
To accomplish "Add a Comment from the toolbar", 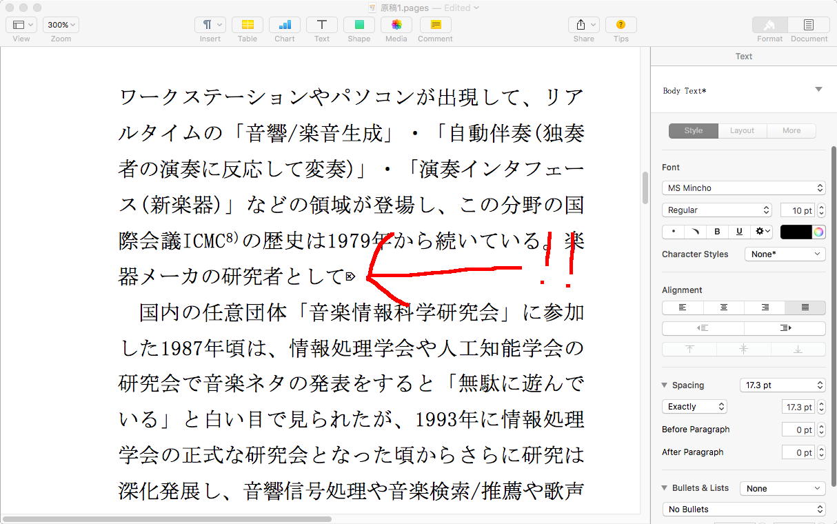I will pyautogui.click(x=435, y=25).
